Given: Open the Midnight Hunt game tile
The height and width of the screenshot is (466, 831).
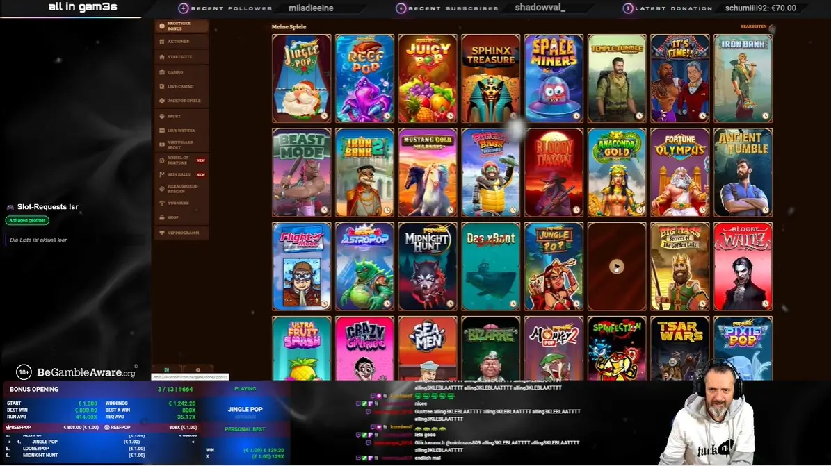Looking at the screenshot, I should (x=428, y=267).
